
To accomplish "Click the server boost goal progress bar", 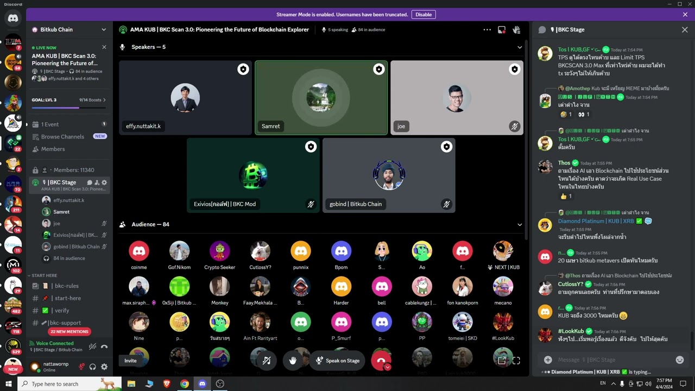I will coord(69,108).
